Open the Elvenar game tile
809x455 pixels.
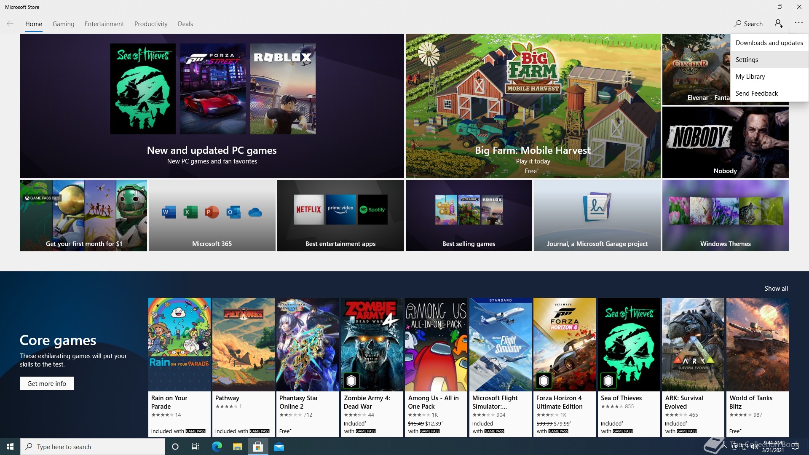coord(696,70)
